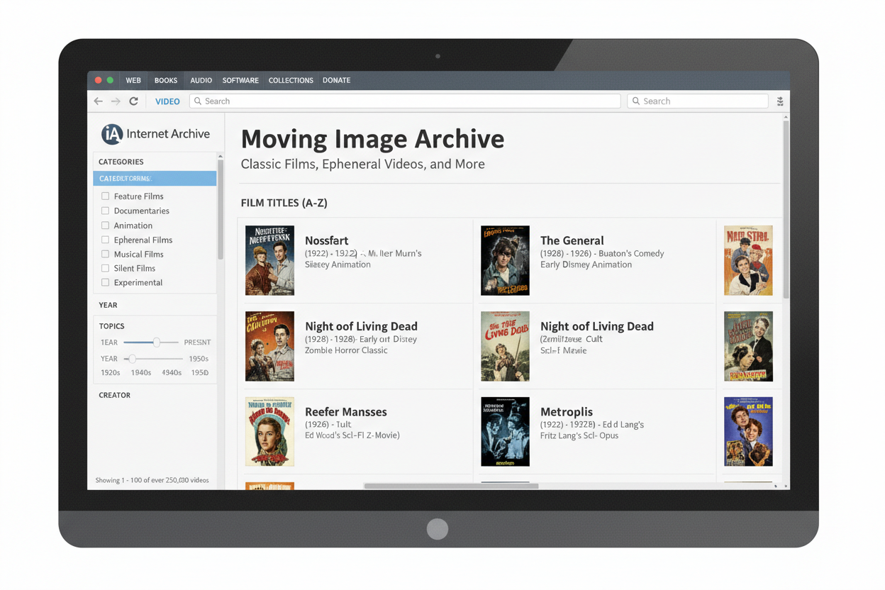Click the magnifier icon in main search bar
The height and width of the screenshot is (590, 885).
click(x=198, y=101)
